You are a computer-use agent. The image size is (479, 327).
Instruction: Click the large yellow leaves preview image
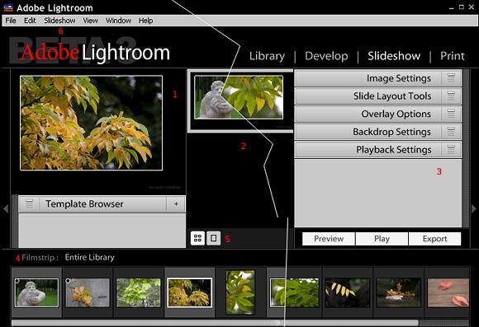coord(92,123)
